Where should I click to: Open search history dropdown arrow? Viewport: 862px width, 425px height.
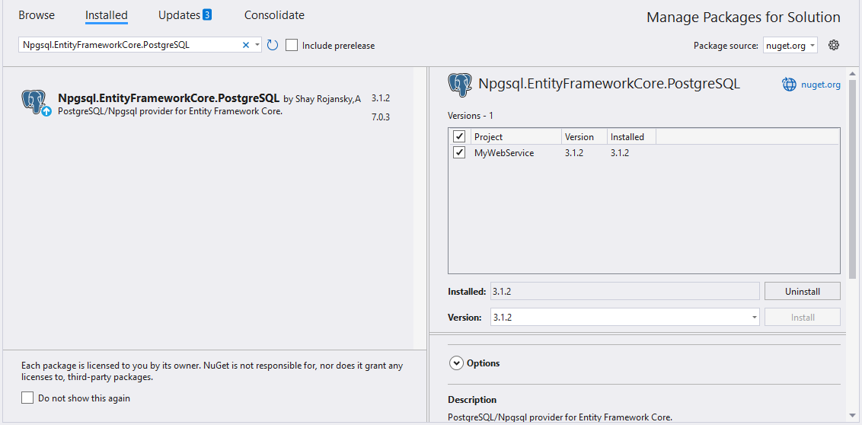(257, 45)
